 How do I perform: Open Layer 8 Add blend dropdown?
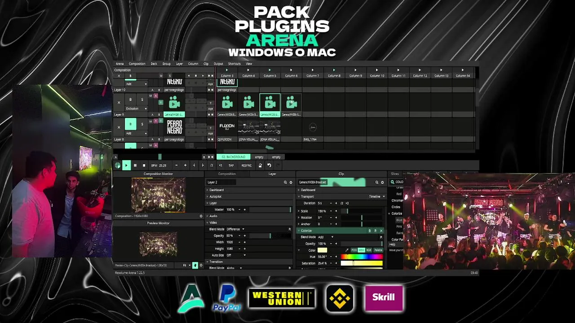(136, 133)
